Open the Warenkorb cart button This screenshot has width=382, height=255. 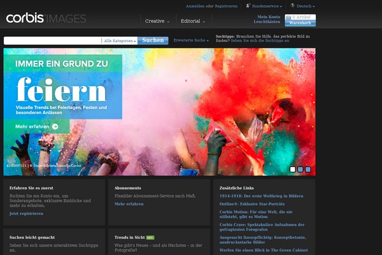(300, 23)
